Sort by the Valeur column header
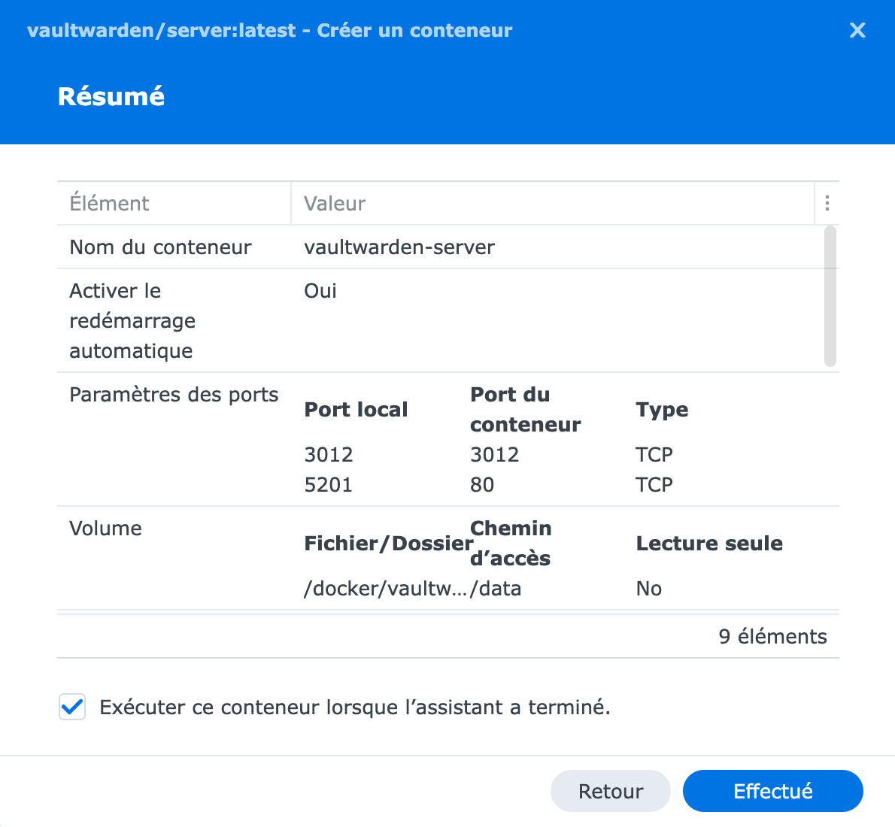Viewport: 895px width, 827px height. point(553,203)
